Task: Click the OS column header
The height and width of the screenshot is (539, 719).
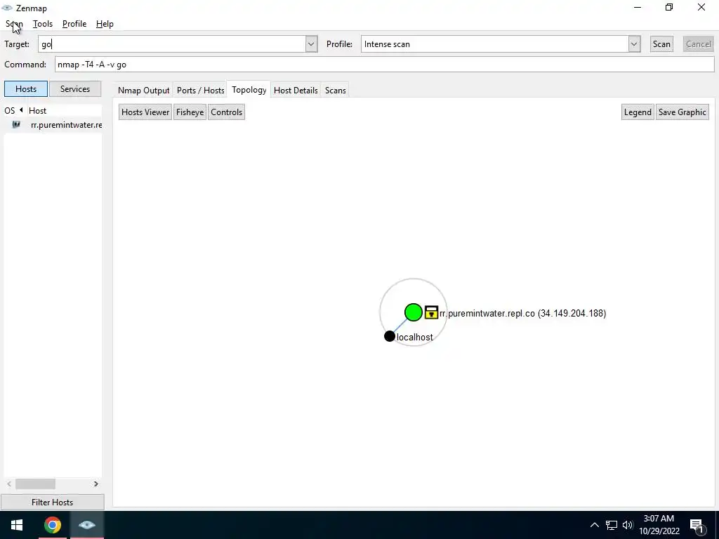Action: tap(10, 110)
